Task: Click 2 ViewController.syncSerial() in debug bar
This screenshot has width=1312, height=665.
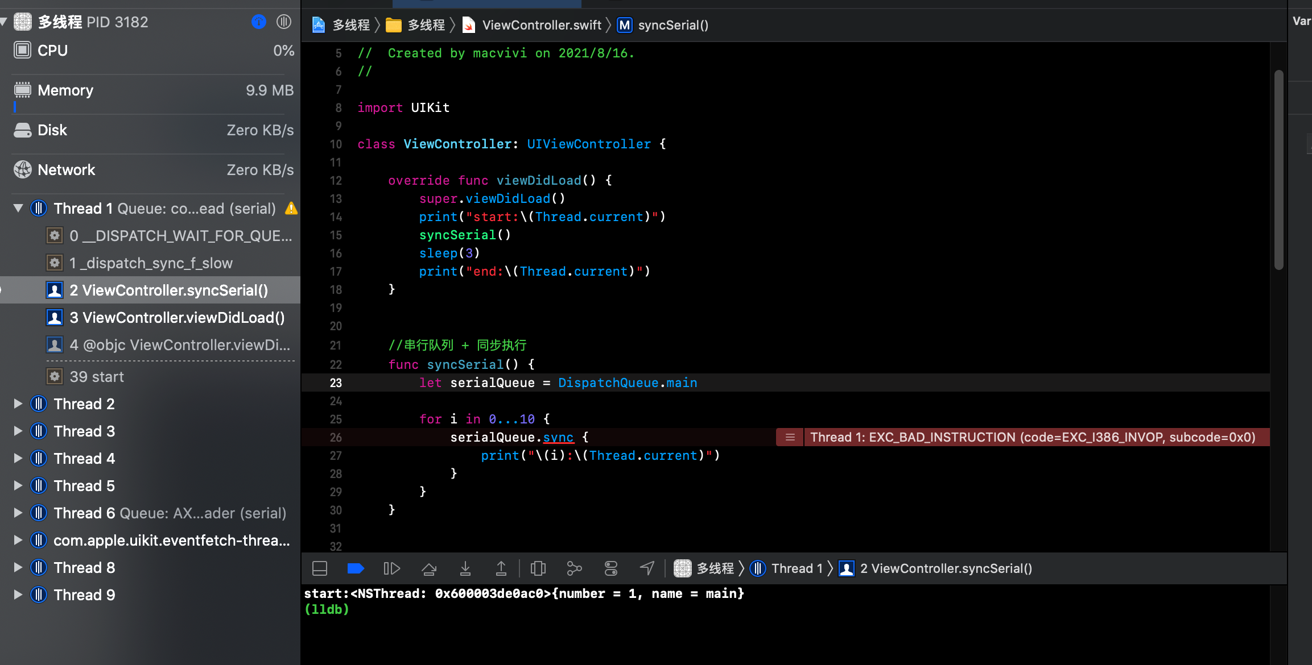Action: click(x=936, y=568)
